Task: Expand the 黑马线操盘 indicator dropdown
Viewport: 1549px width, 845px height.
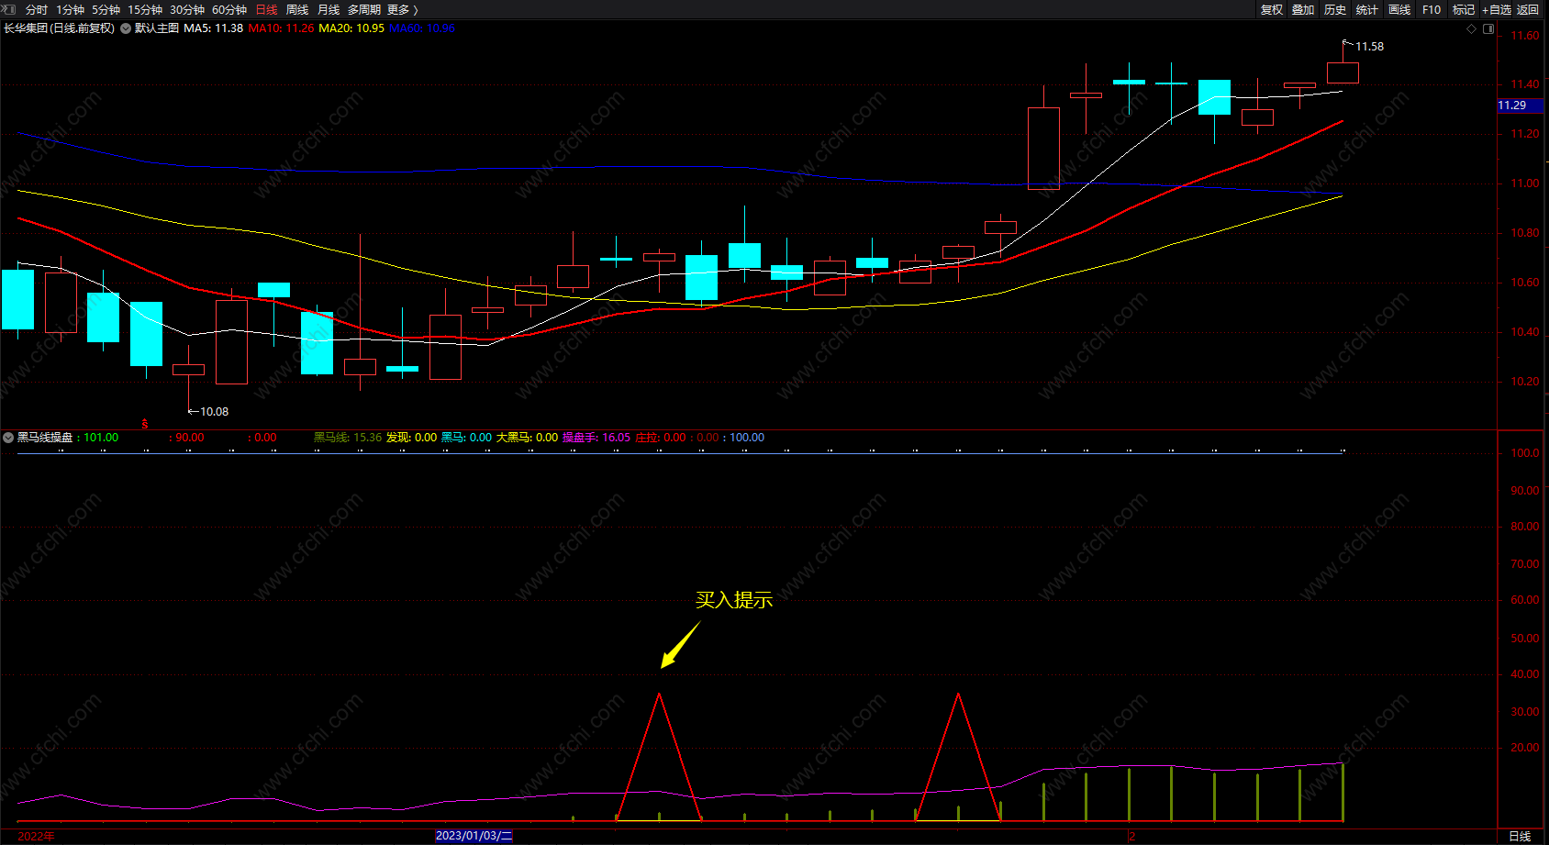Action: [x=8, y=438]
